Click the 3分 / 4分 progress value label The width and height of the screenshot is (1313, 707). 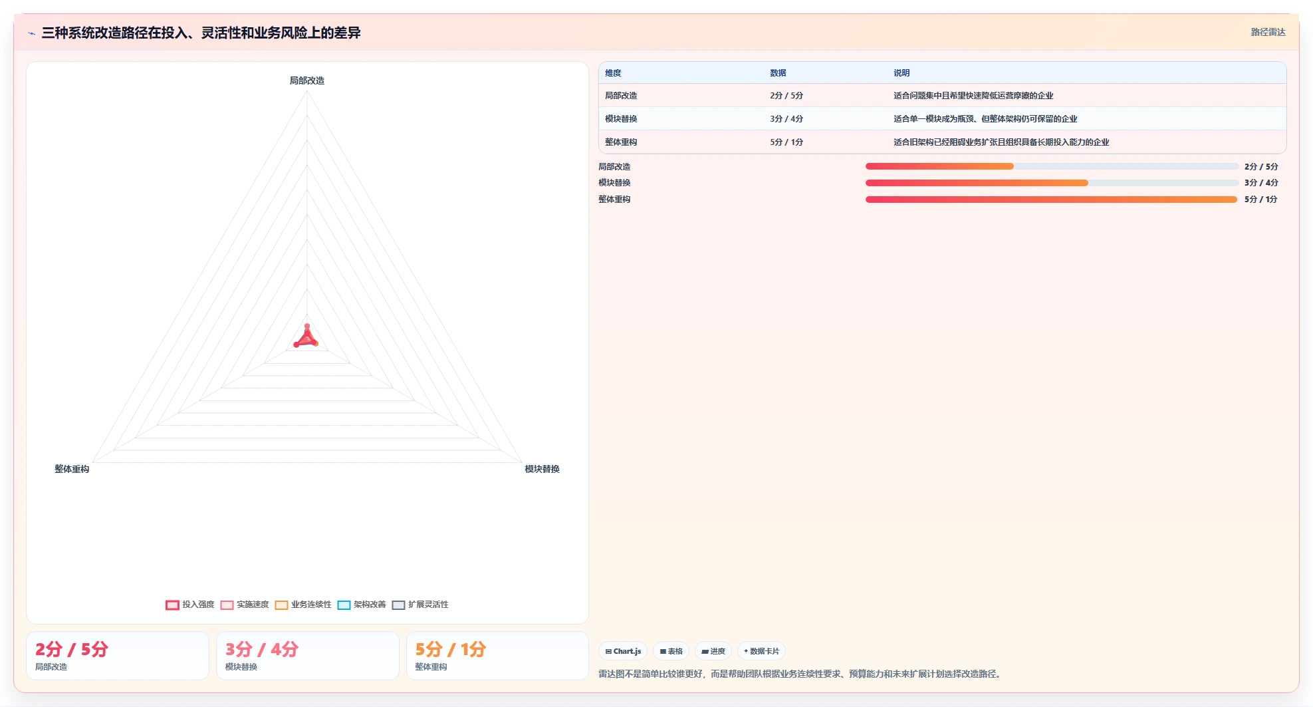tap(1261, 183)
